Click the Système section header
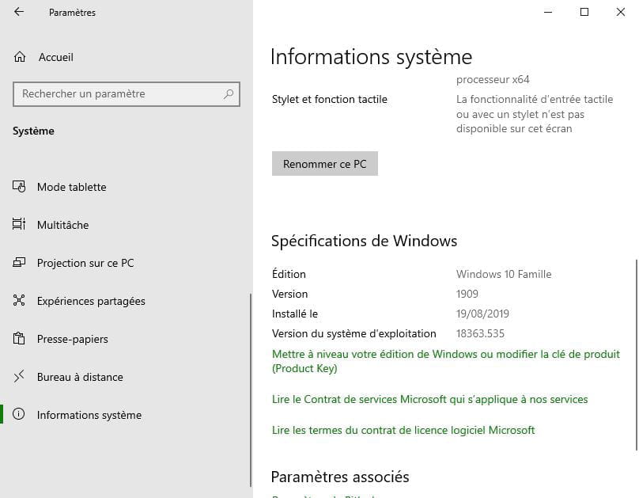639x498 pixels. (33, 131)
